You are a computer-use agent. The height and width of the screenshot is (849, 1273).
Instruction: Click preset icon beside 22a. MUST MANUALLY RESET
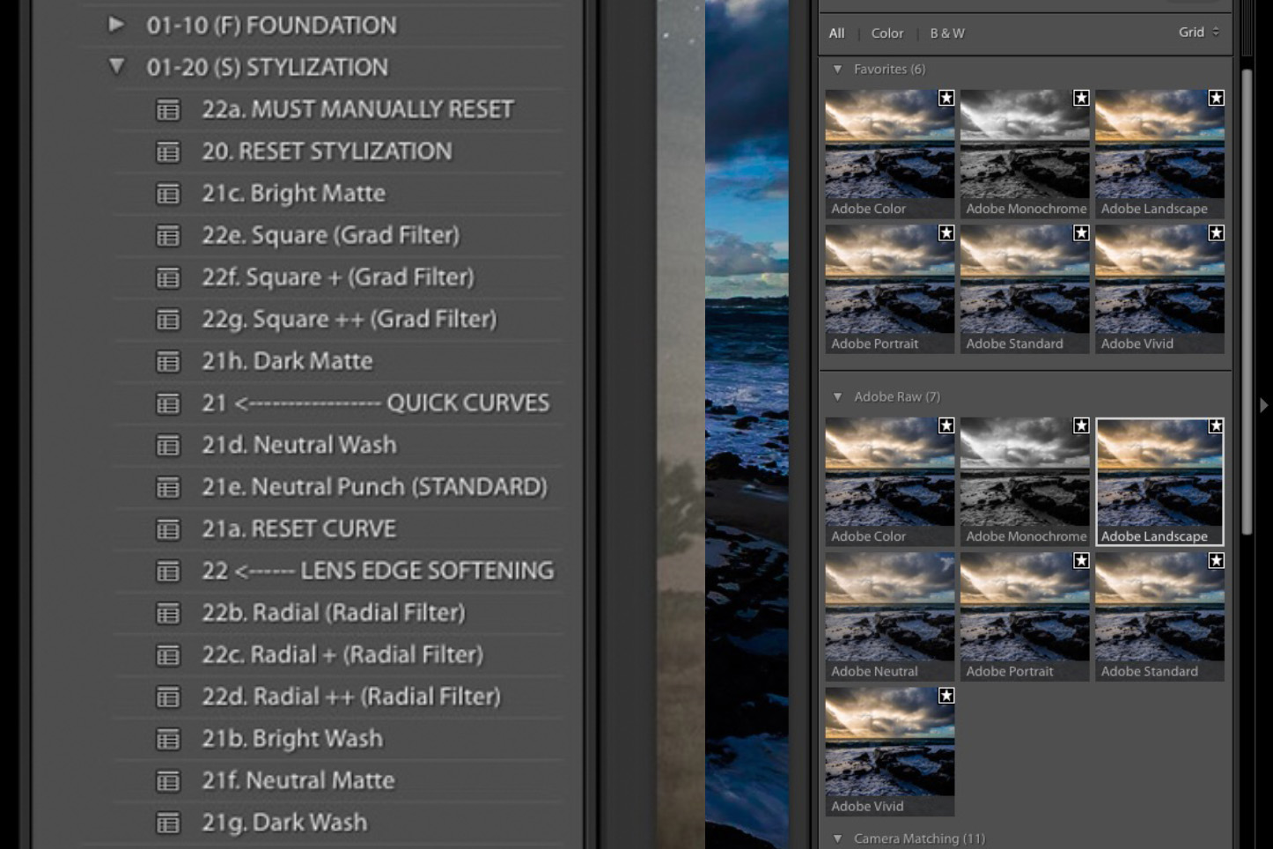pos(167,110)
